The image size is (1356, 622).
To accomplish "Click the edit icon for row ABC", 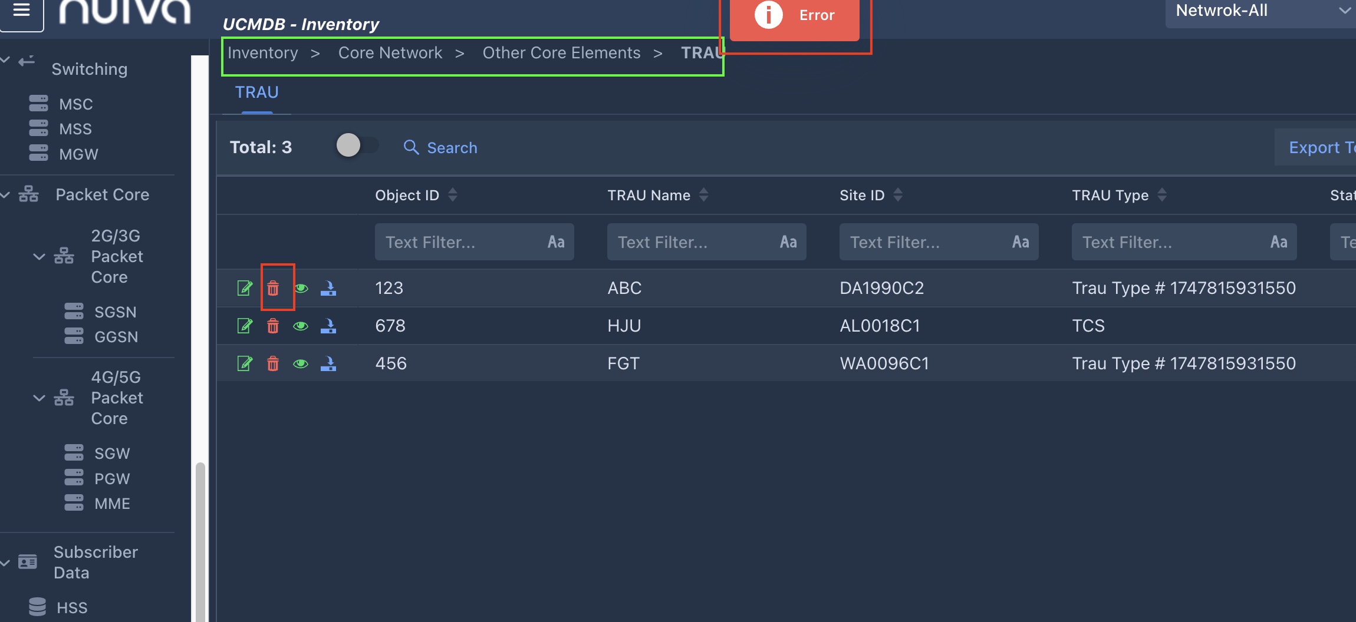I will tap(245, 288).
